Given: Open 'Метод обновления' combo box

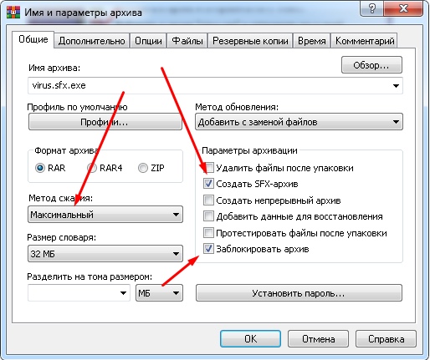Looking at the screenshot, I should coord(299,122).
